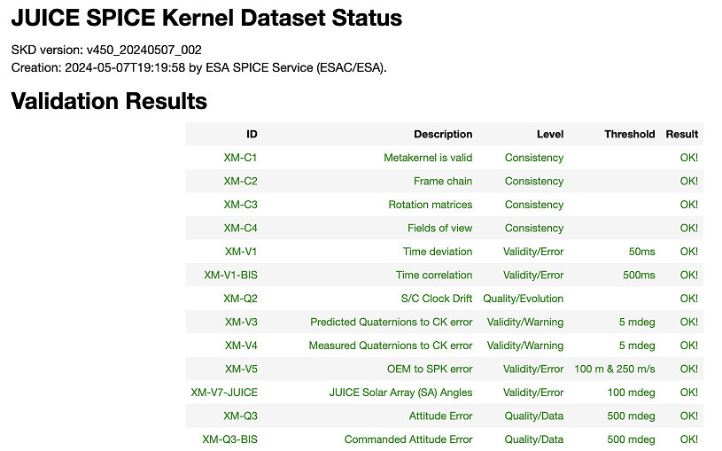Open the Rotation matrices description
This screenshot has width=722, height=451.
tap(430, 205)
